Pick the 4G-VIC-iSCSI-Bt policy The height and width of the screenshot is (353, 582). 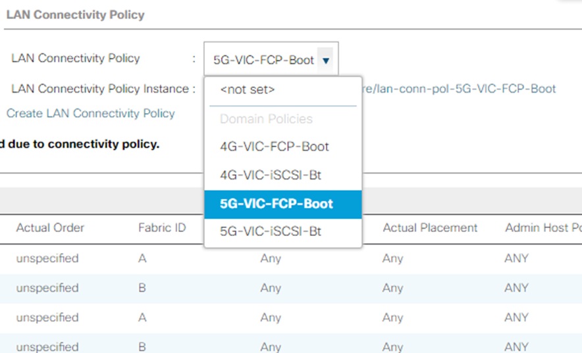coord(271,175)
